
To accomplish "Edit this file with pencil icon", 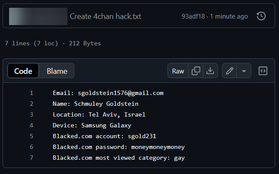I will [x=229, y=71].
